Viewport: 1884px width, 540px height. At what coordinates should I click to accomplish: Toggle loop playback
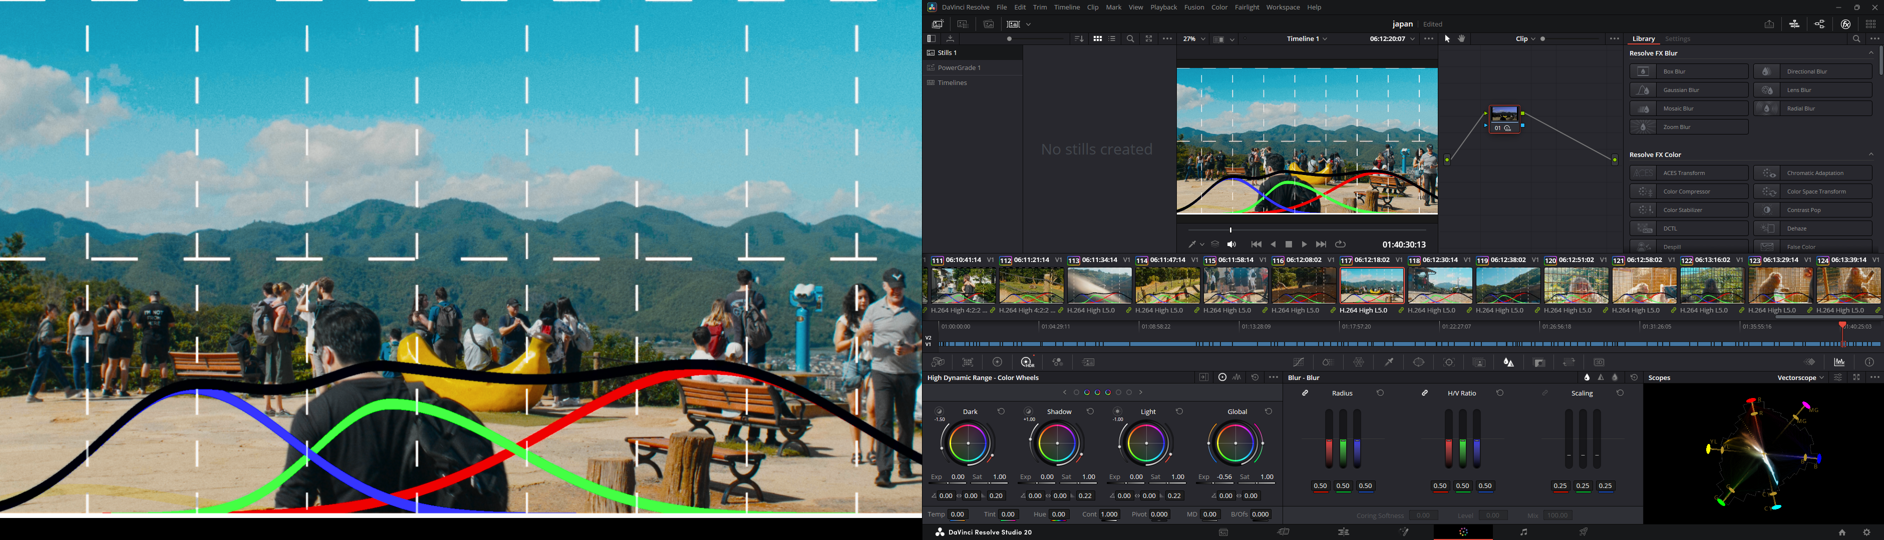1341,244
